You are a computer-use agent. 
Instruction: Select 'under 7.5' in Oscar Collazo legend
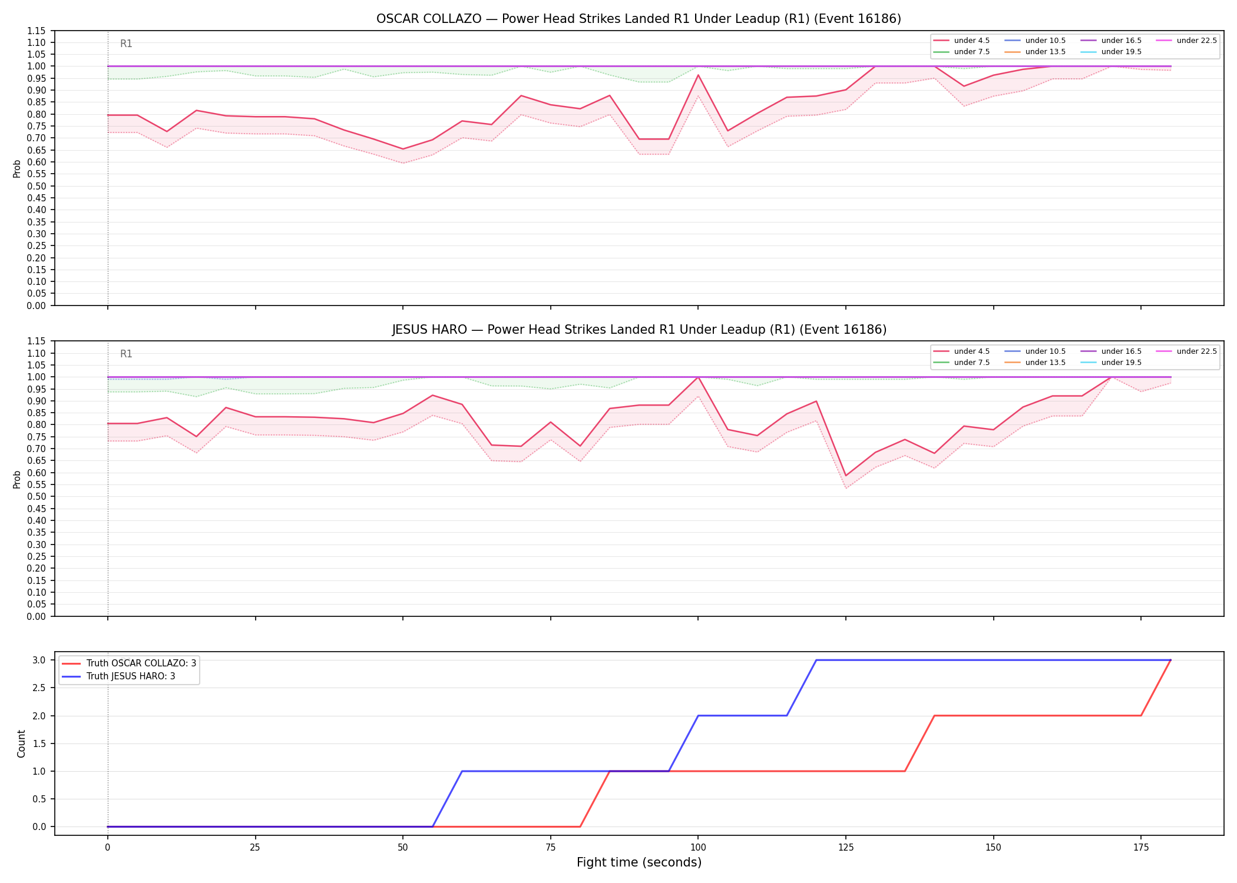point(961,52)
